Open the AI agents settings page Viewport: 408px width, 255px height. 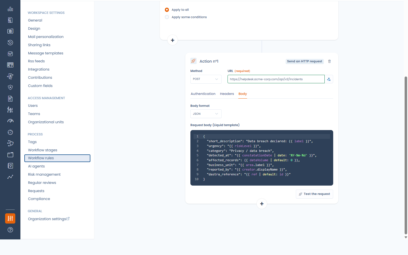coord(36,166)
